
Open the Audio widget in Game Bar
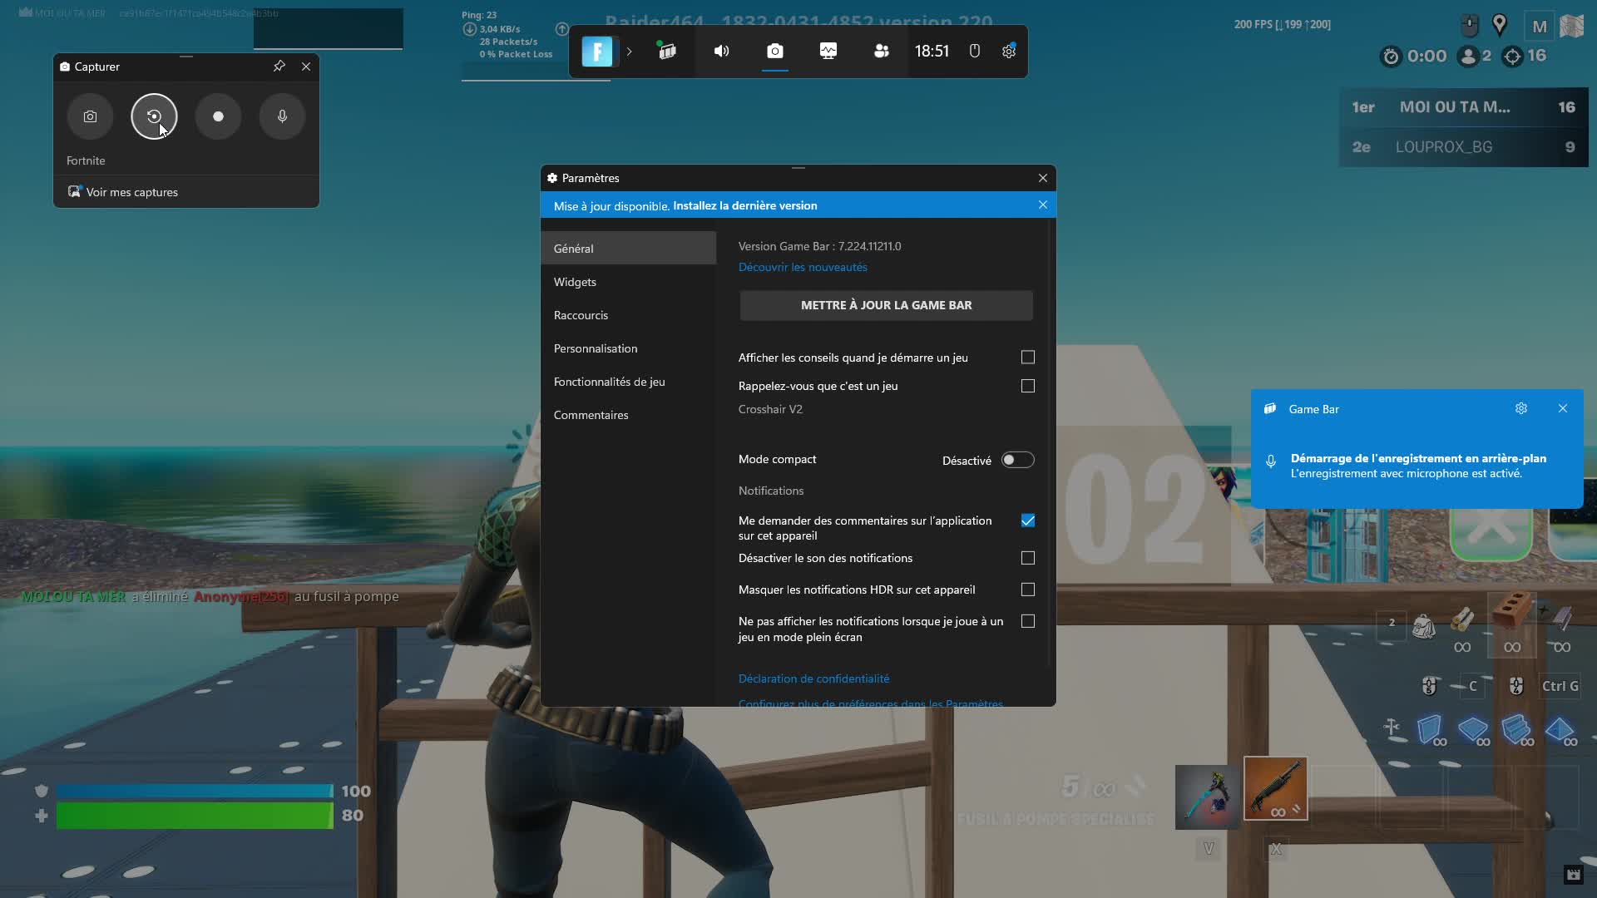point(721,52)
